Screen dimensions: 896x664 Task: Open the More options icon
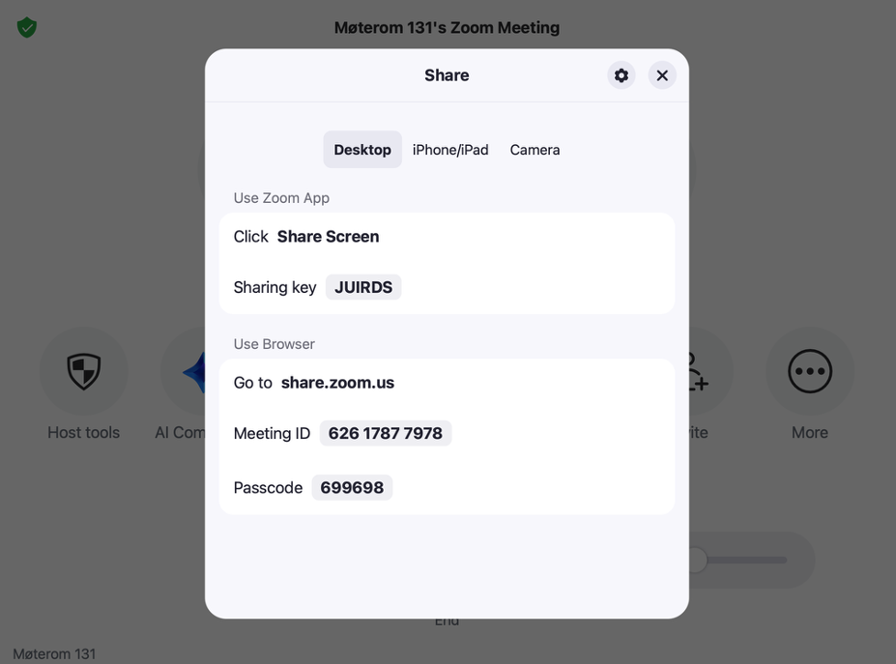point(810,371)
